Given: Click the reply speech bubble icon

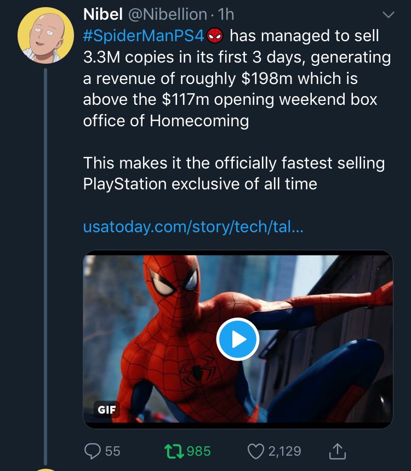Looking at the screenshot, I should pos(91,451).
